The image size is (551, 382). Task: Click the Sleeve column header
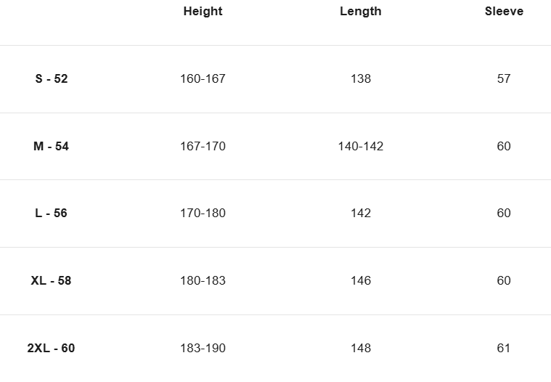[504, 12]
